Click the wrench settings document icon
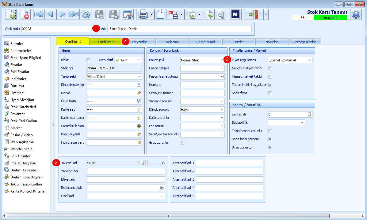 pyautogui.click(x=220, y=14)
